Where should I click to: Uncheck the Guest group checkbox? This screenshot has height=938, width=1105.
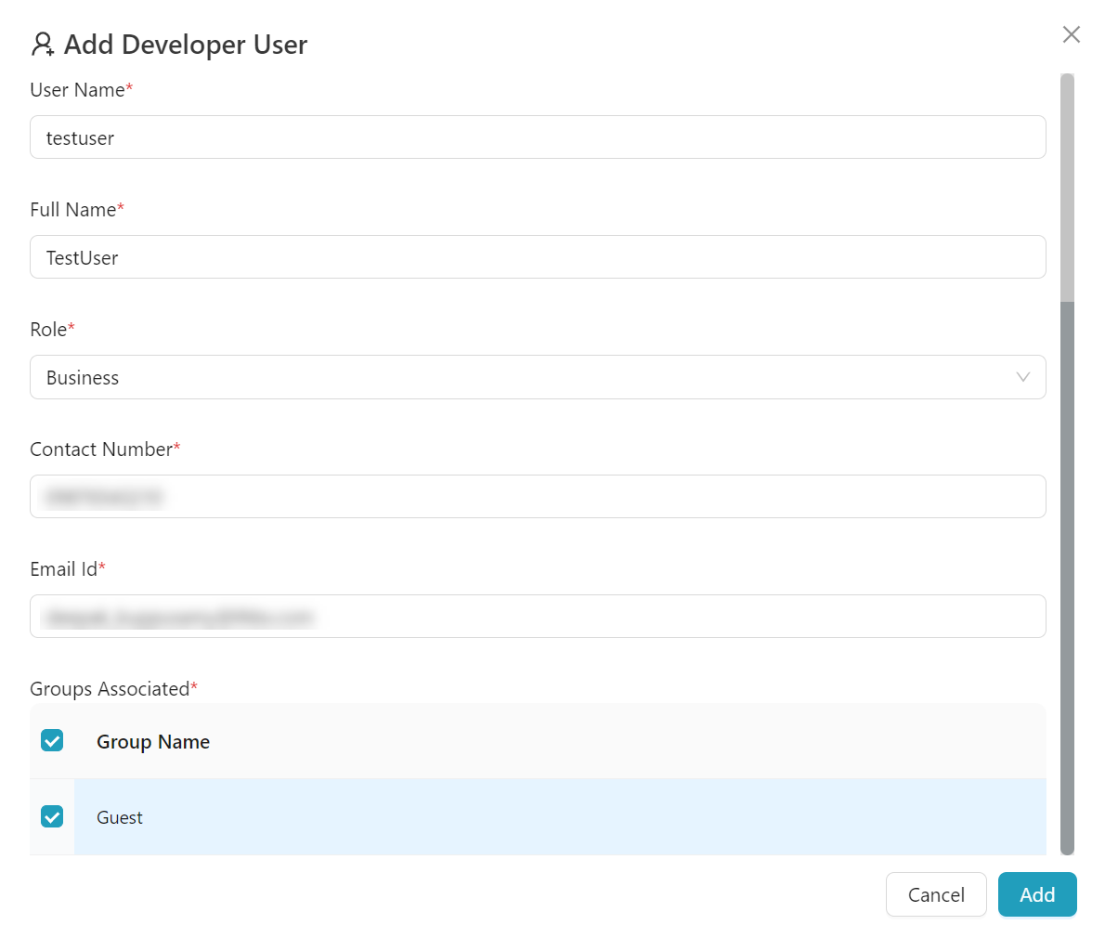52,817
